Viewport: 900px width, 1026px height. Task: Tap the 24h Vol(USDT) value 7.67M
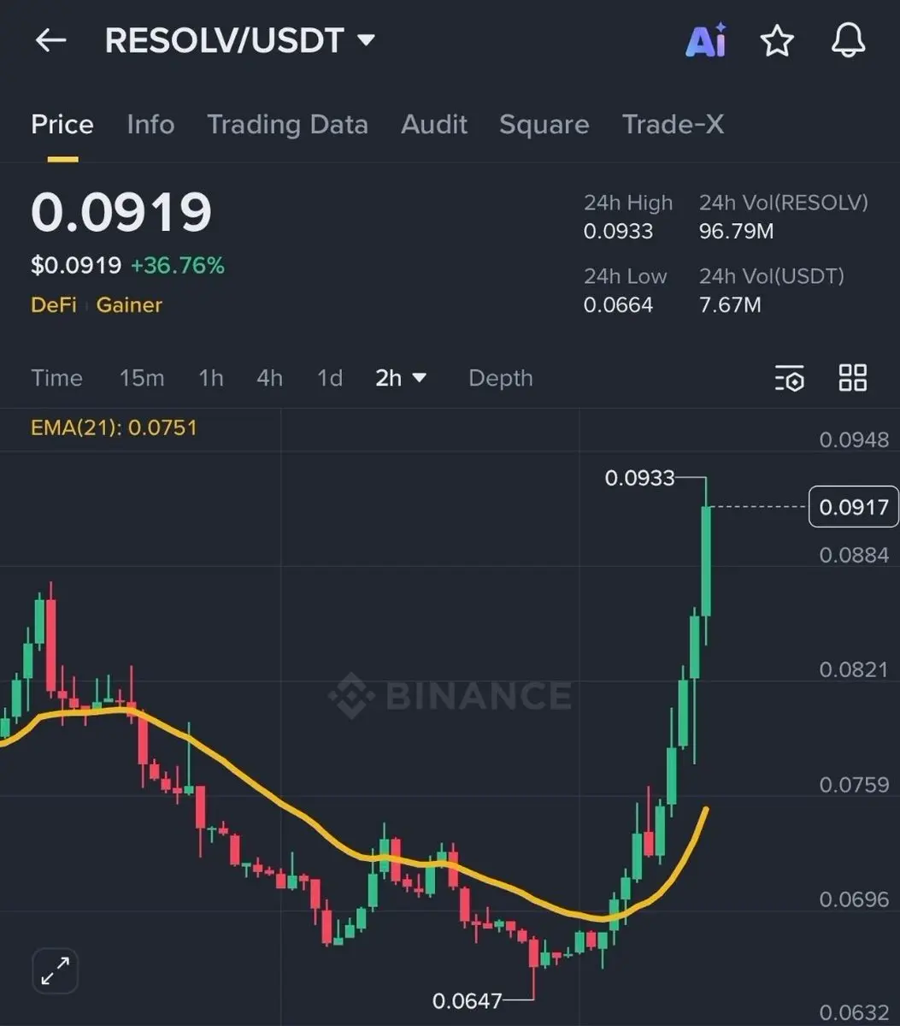coord(730,305)
